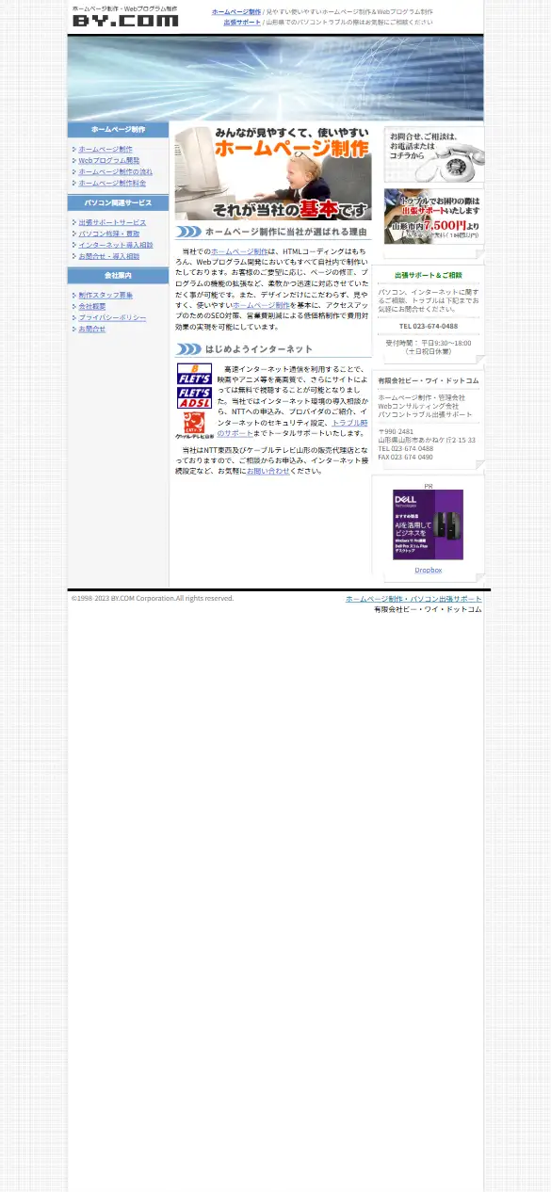Click the TEL 023-674-0488 phone number text
The width and height of the screenshot is (551, 1192).
(x=428, y=326)
